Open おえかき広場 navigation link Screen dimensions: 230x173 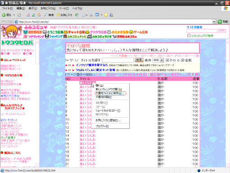point(118,32)
